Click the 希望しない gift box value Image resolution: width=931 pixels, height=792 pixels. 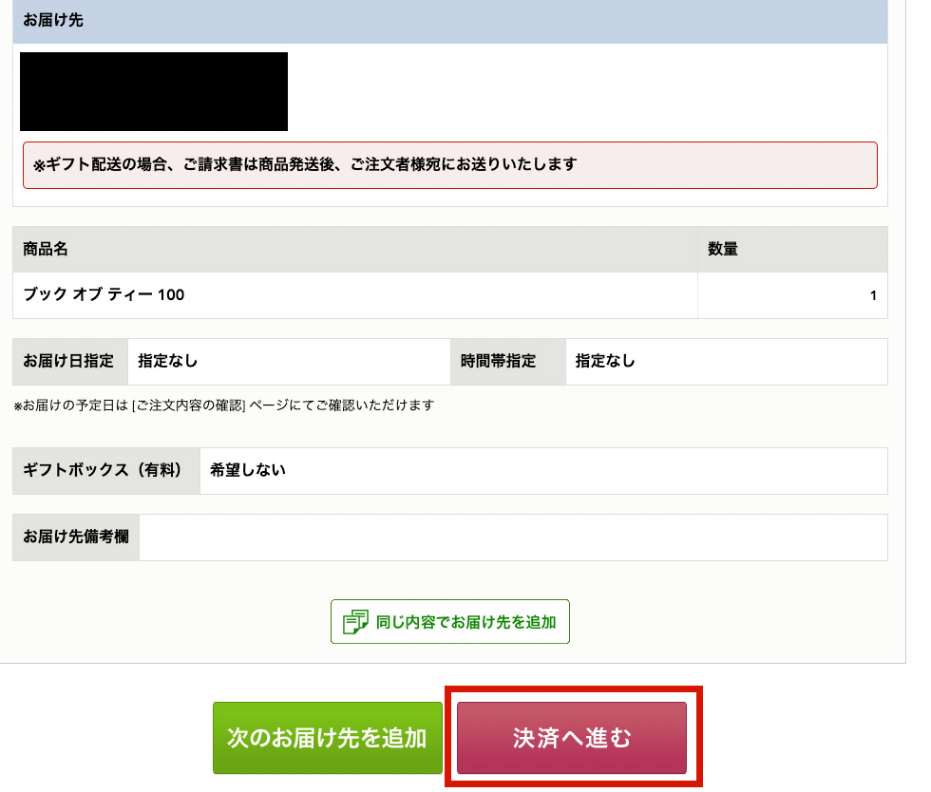[x=248, y=471]
